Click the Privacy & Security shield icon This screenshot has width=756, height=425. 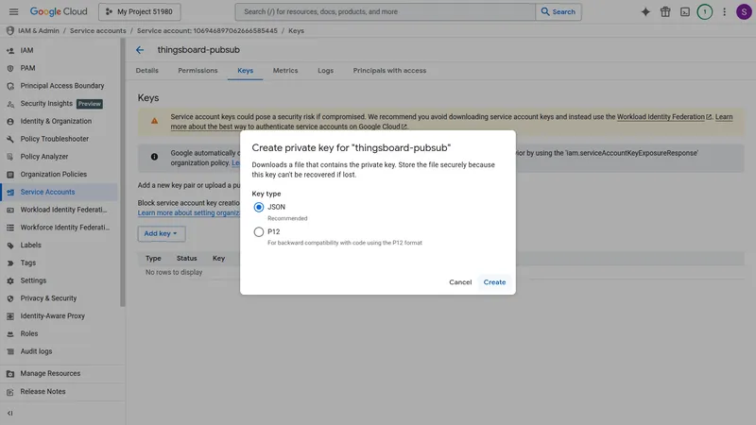tap(10, 298)
